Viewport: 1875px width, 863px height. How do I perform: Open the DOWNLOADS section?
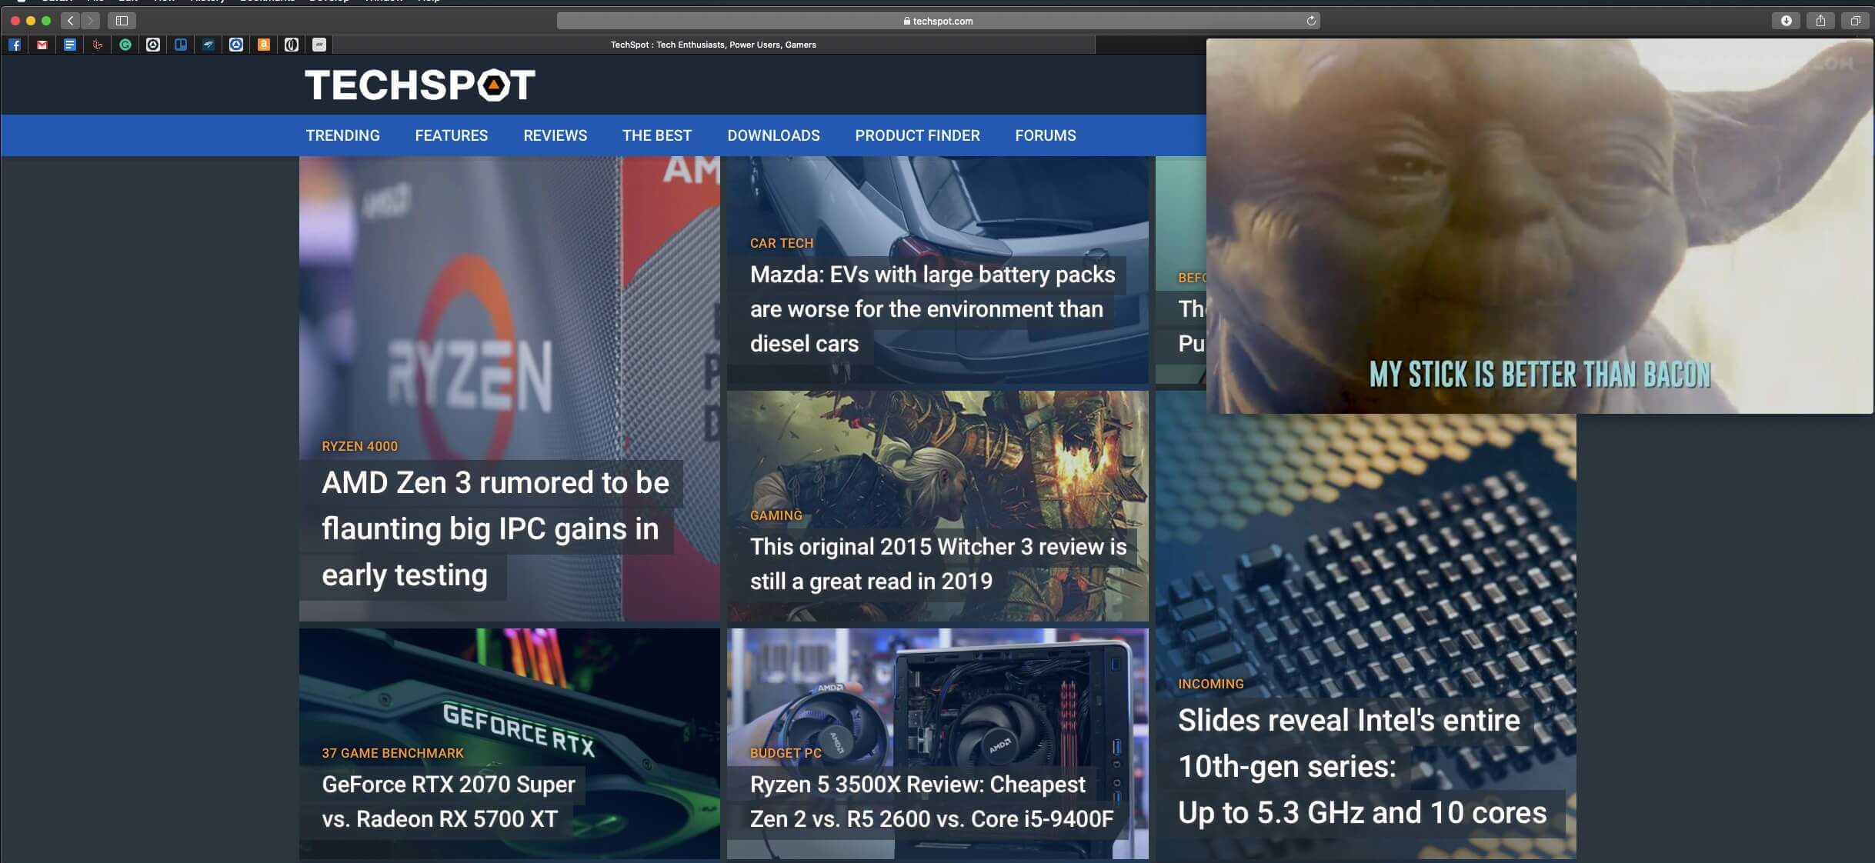click(x=773, y=135)
